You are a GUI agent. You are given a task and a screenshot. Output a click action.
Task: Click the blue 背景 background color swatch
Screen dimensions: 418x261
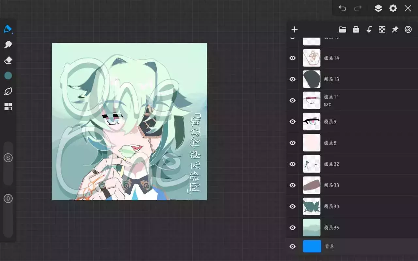(312, 246)
